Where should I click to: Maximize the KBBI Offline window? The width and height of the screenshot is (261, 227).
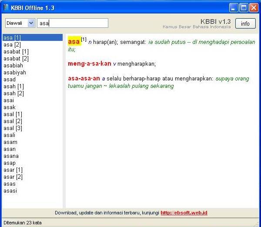click(244, 8)
